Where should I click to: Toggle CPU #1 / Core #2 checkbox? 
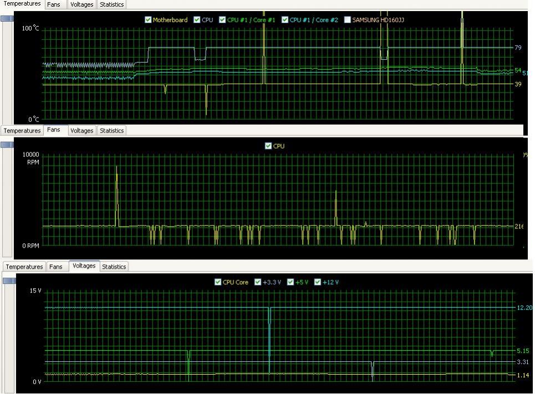coord(285,20)
